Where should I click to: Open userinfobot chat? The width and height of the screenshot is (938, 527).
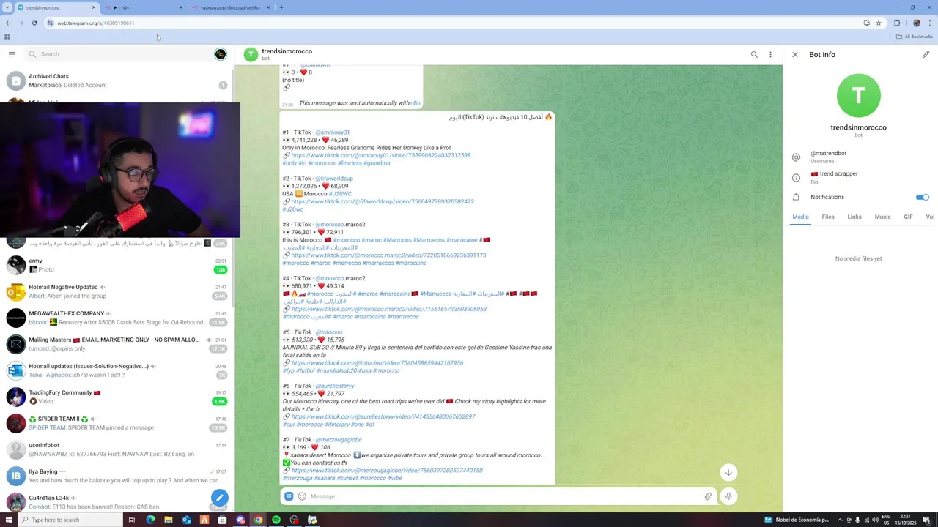coord(117,449)
